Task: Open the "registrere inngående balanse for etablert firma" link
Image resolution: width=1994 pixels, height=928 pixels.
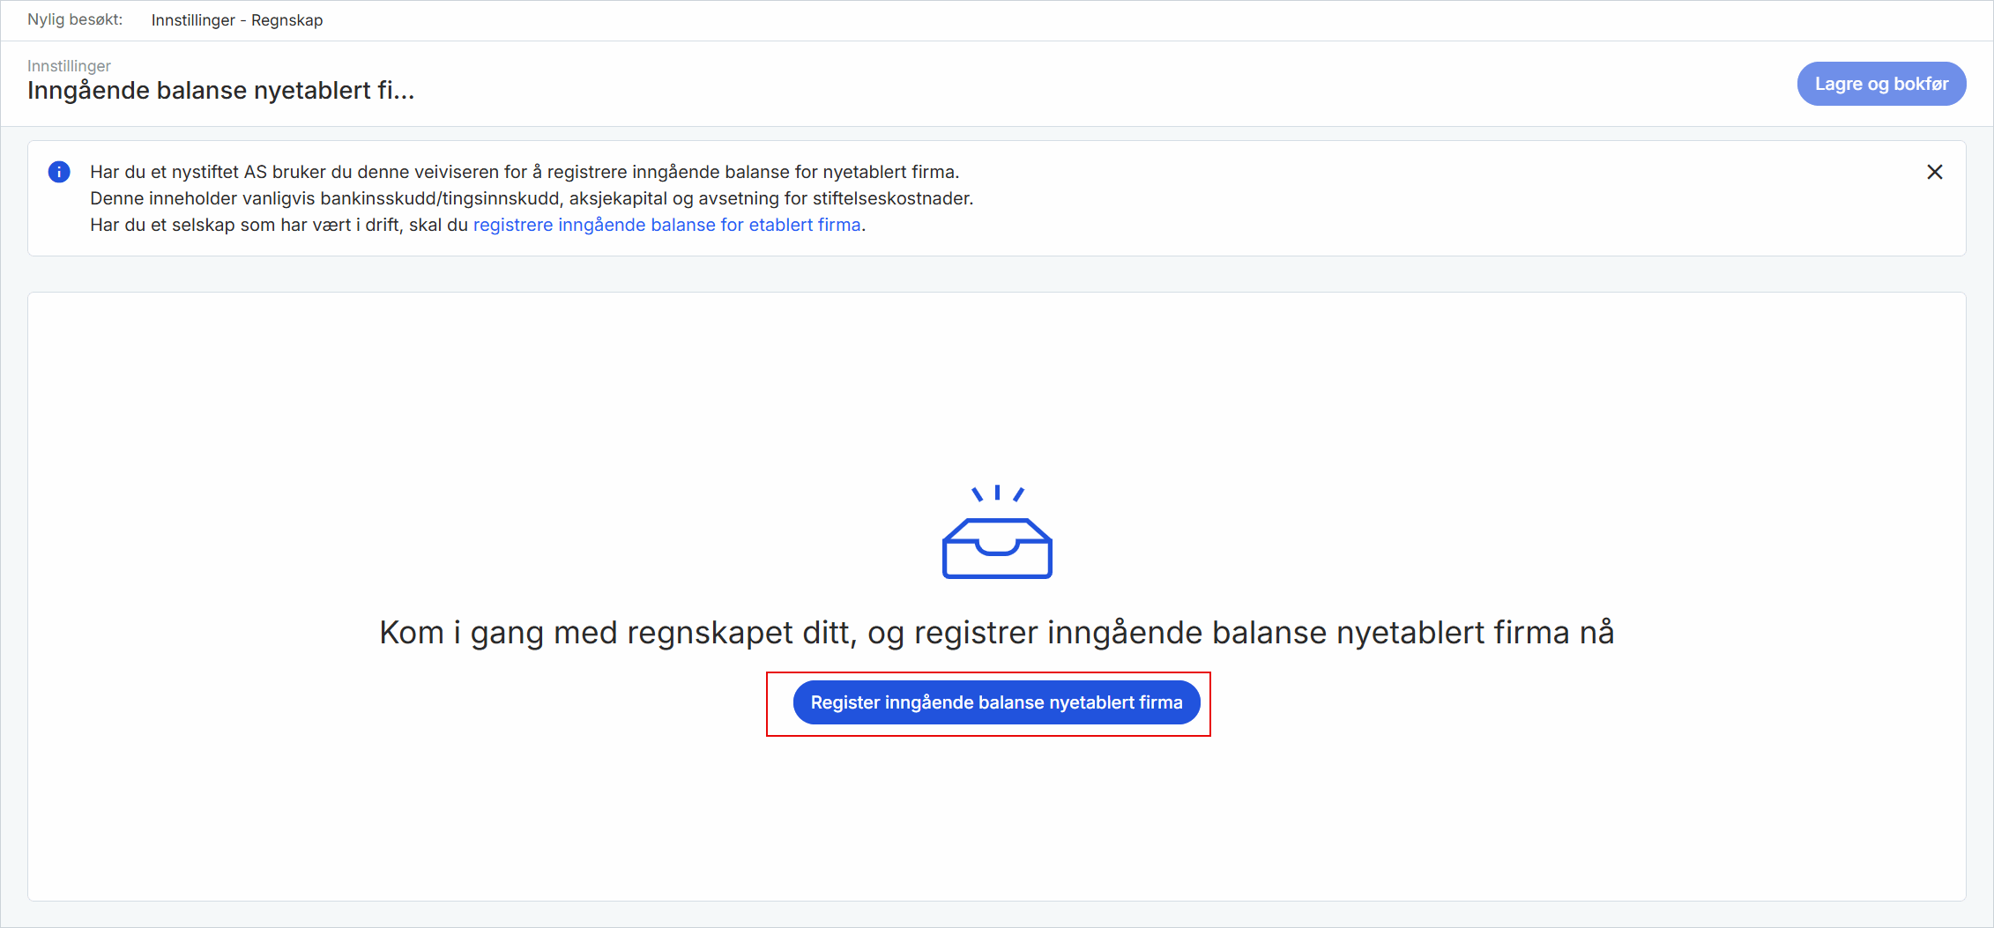Action: pos(667,225)
